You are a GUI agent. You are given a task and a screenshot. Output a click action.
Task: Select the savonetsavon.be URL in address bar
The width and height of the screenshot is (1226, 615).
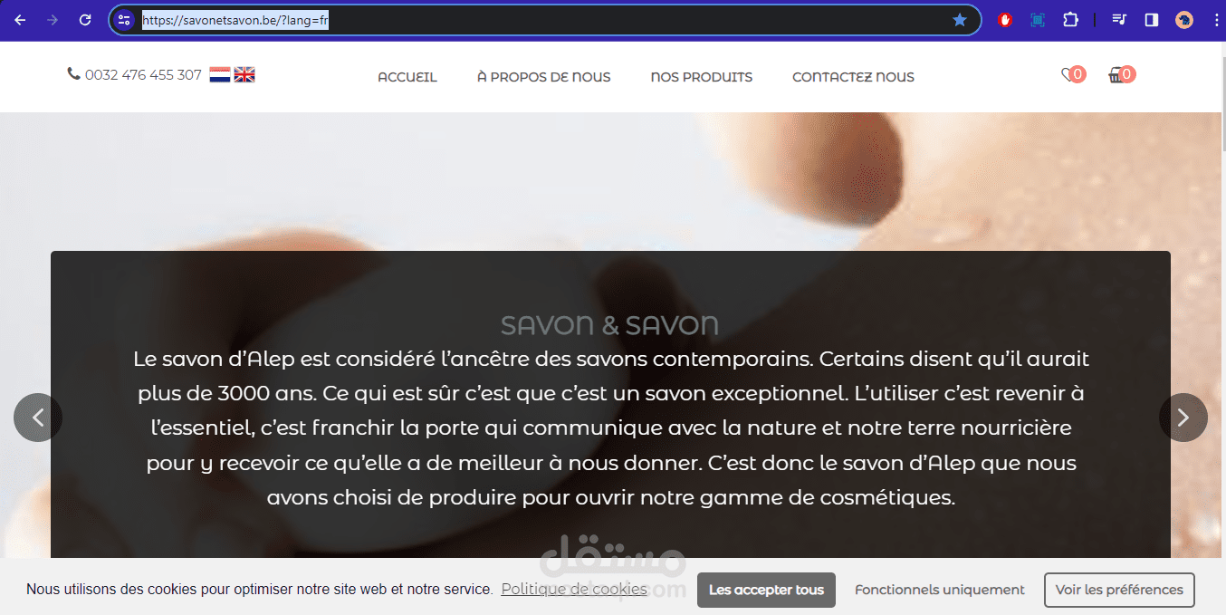(235, 20)
